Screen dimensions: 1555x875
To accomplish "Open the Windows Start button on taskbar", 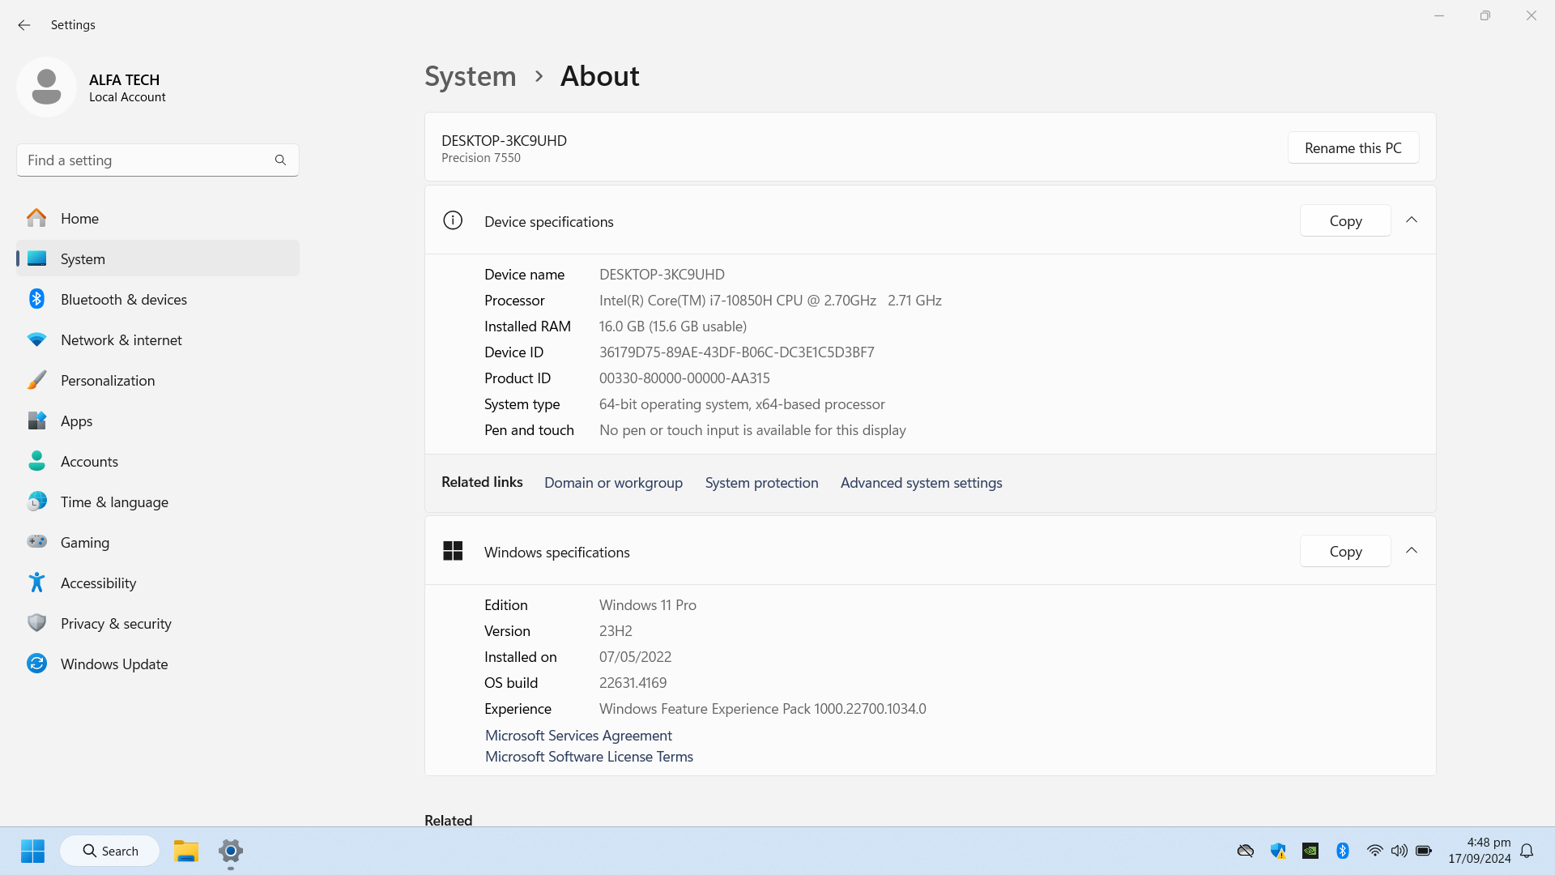I will 32,851.
